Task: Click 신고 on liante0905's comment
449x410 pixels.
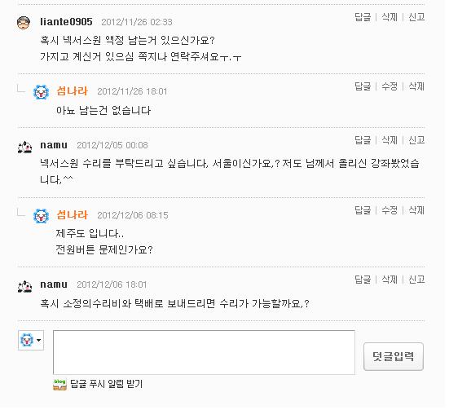Action: click(x=416, y=17)
